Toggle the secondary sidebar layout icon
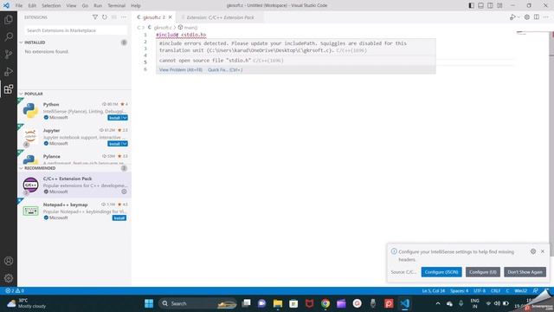This screenshot has width=554, height=312. pyautogui.click(x=490, y=5)
